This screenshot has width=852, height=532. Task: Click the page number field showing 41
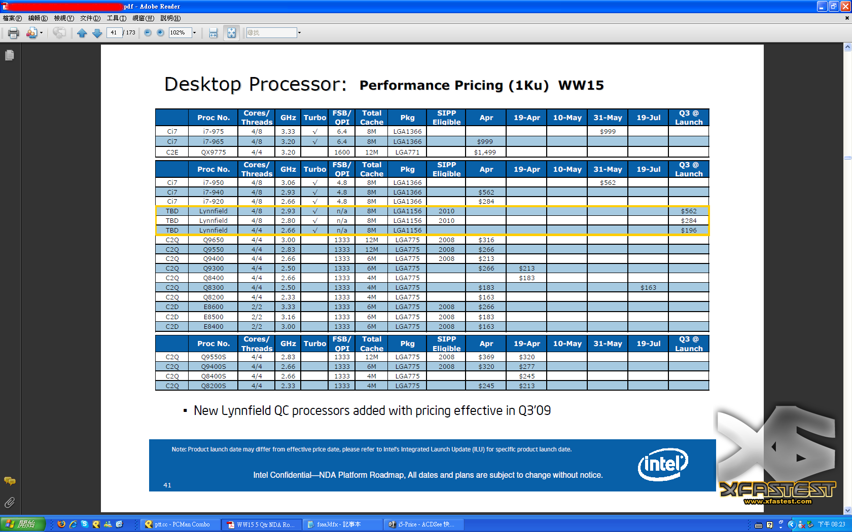click(x=115, y=32)
